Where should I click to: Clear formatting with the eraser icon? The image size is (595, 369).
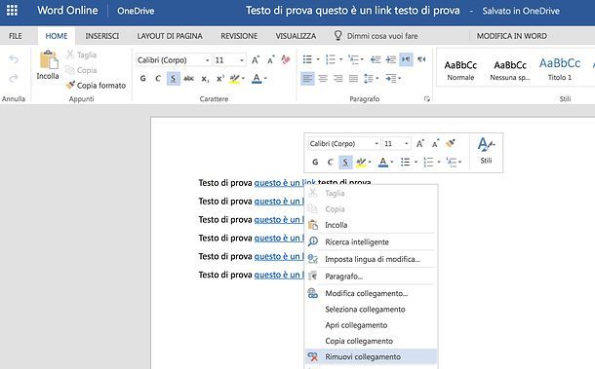point(286,59)
